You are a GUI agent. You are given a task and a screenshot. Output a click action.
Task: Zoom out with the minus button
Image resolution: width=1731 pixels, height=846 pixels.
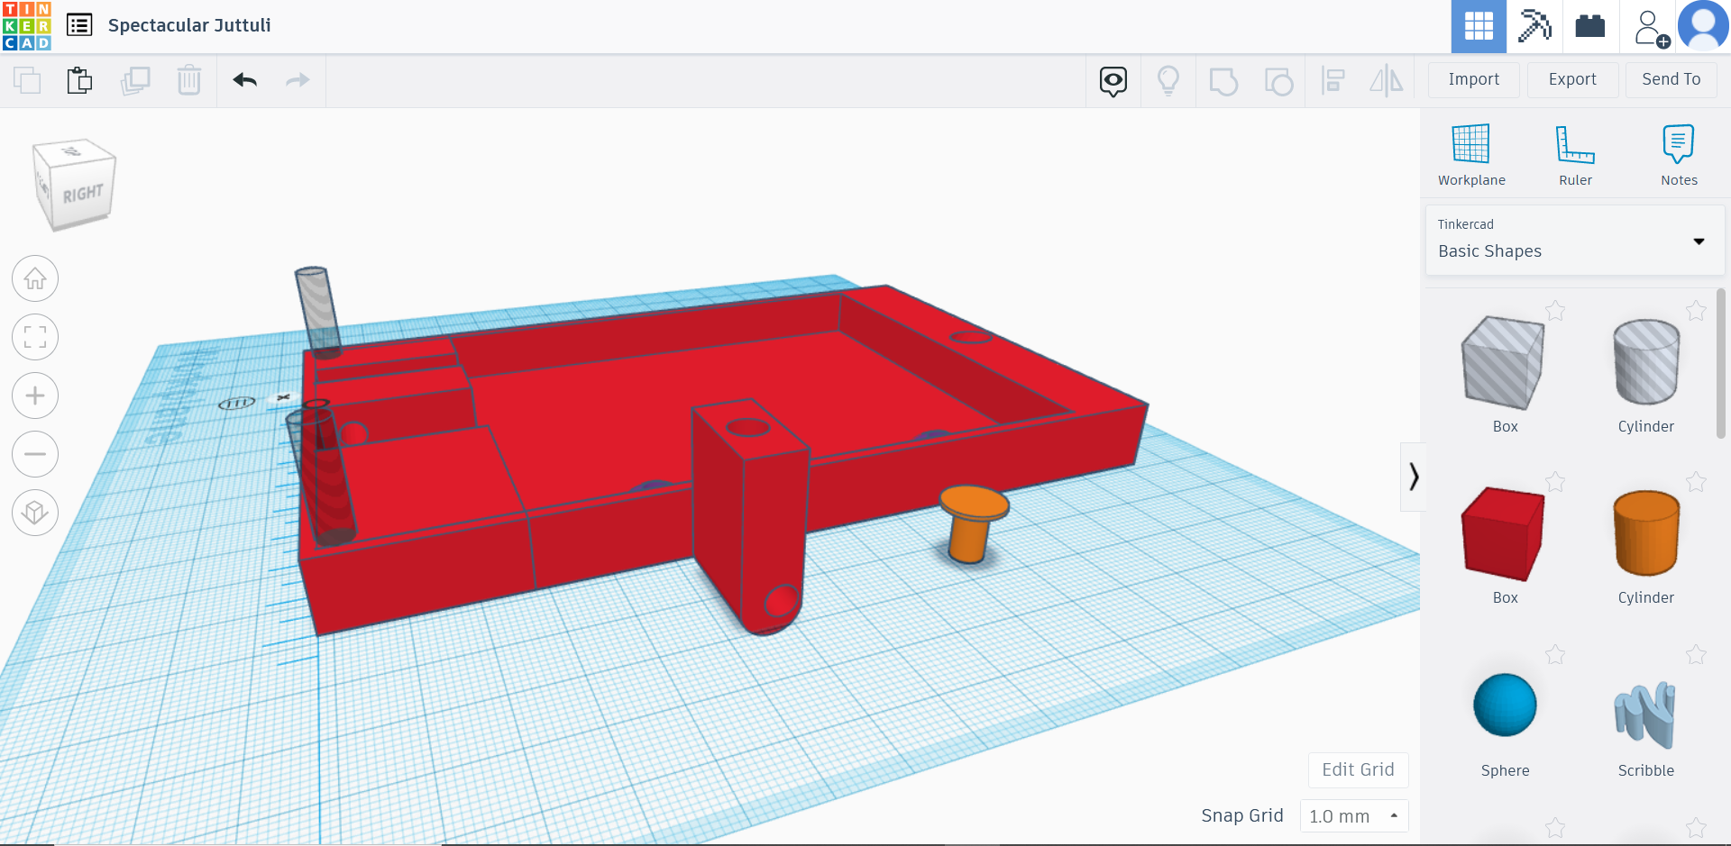click(x=35, y=454)
